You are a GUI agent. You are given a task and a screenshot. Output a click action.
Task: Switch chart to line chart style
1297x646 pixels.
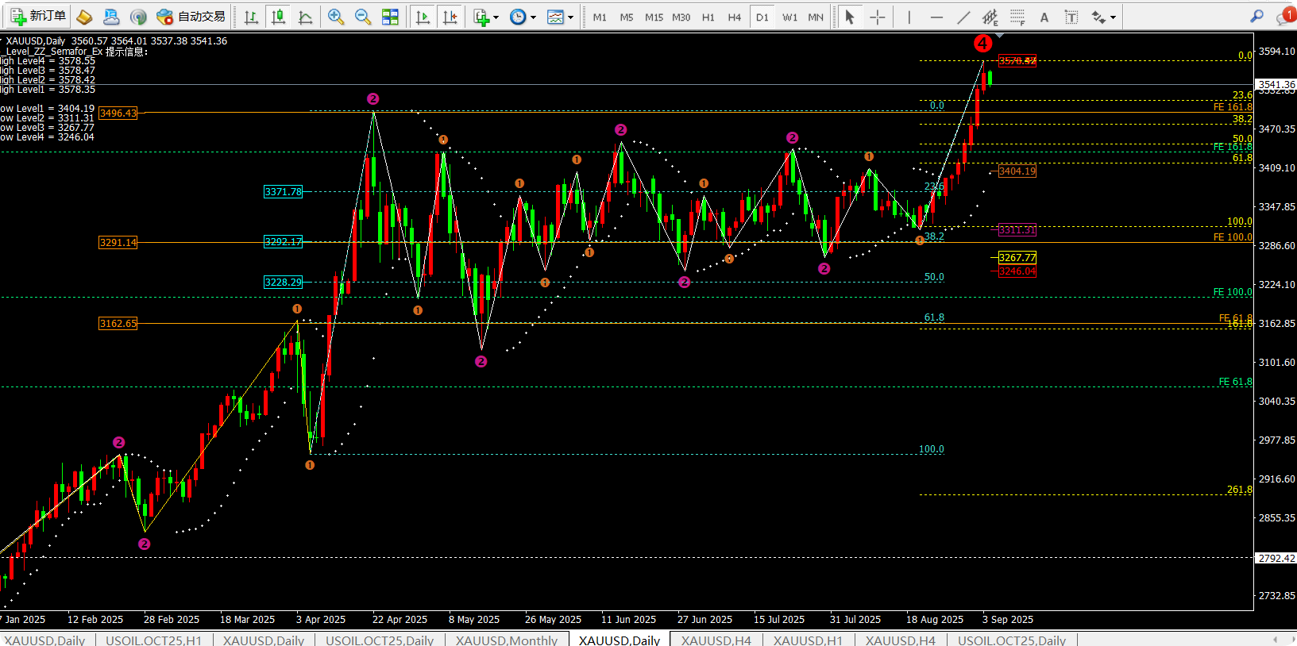tap(305, 17)
